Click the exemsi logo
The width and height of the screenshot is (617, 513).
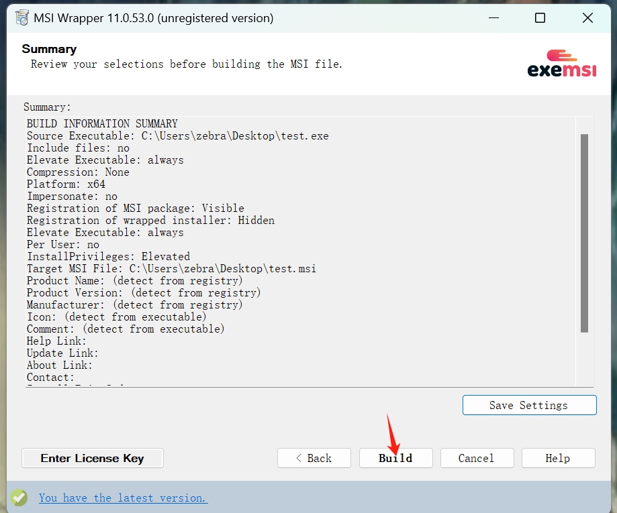point(561,63)
